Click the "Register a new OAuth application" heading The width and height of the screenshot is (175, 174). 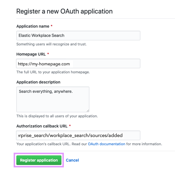click(x=65, y=12)
